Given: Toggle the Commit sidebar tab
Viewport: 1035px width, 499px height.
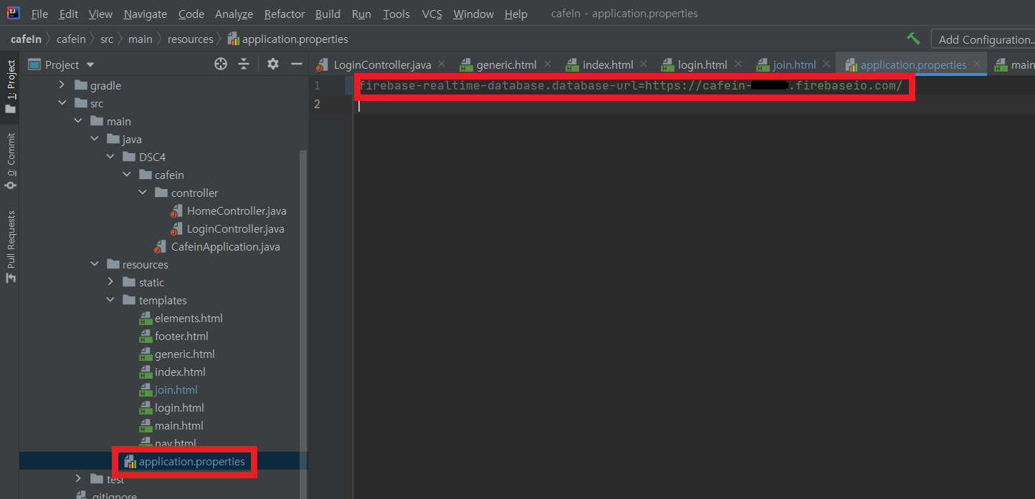Looking at the screenshot, I should (x=10, y=161).
